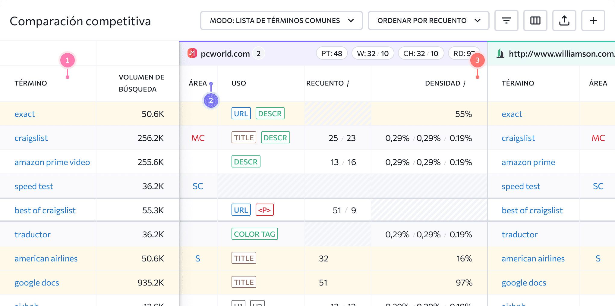615x306 pixels.
Task: Open best of craigslist in left column
Action: (x=45, y=210)
